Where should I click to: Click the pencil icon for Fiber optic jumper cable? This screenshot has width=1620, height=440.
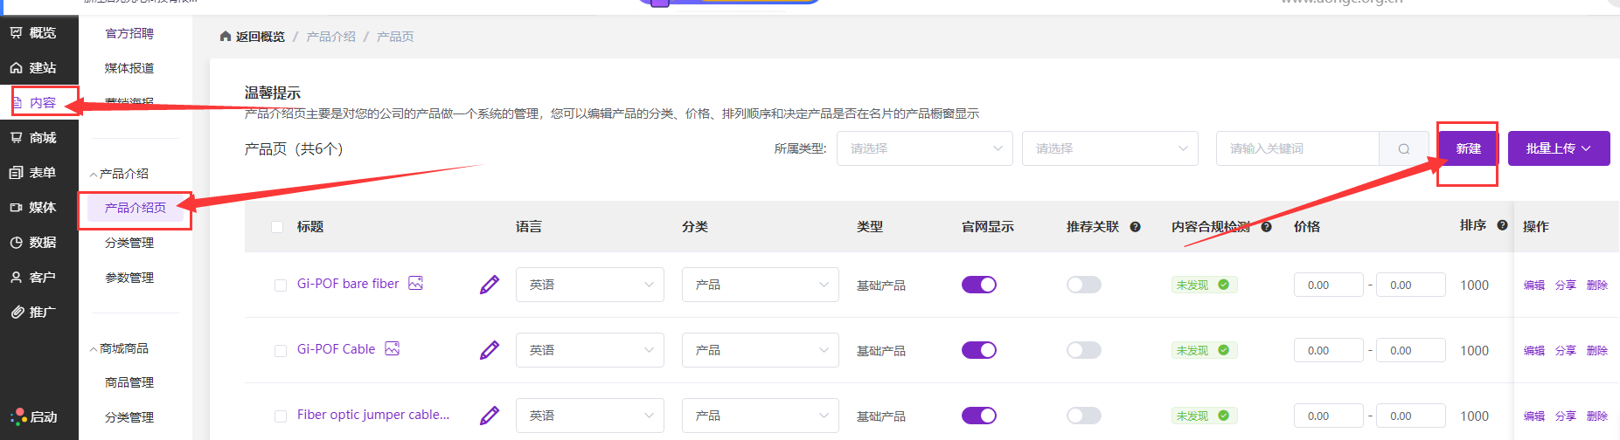pos(490,416)
